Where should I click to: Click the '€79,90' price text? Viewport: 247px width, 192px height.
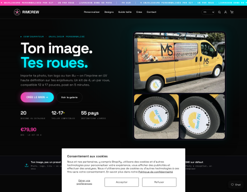tap(28, 129)
